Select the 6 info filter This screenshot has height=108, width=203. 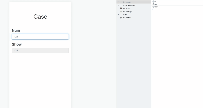(x=125, y=15)
